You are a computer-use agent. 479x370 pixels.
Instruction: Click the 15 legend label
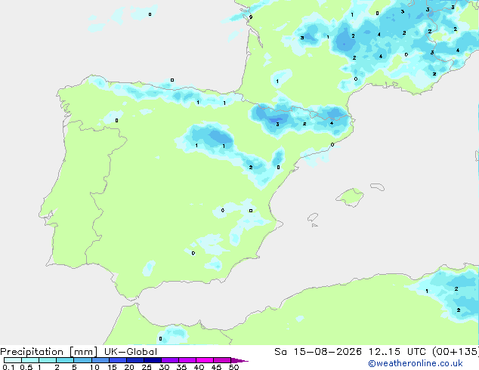[x=112, y=367]
